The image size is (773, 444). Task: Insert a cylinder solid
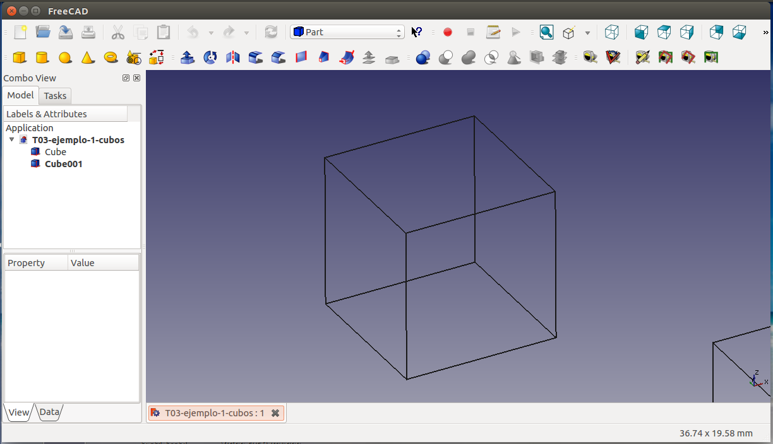42,58
